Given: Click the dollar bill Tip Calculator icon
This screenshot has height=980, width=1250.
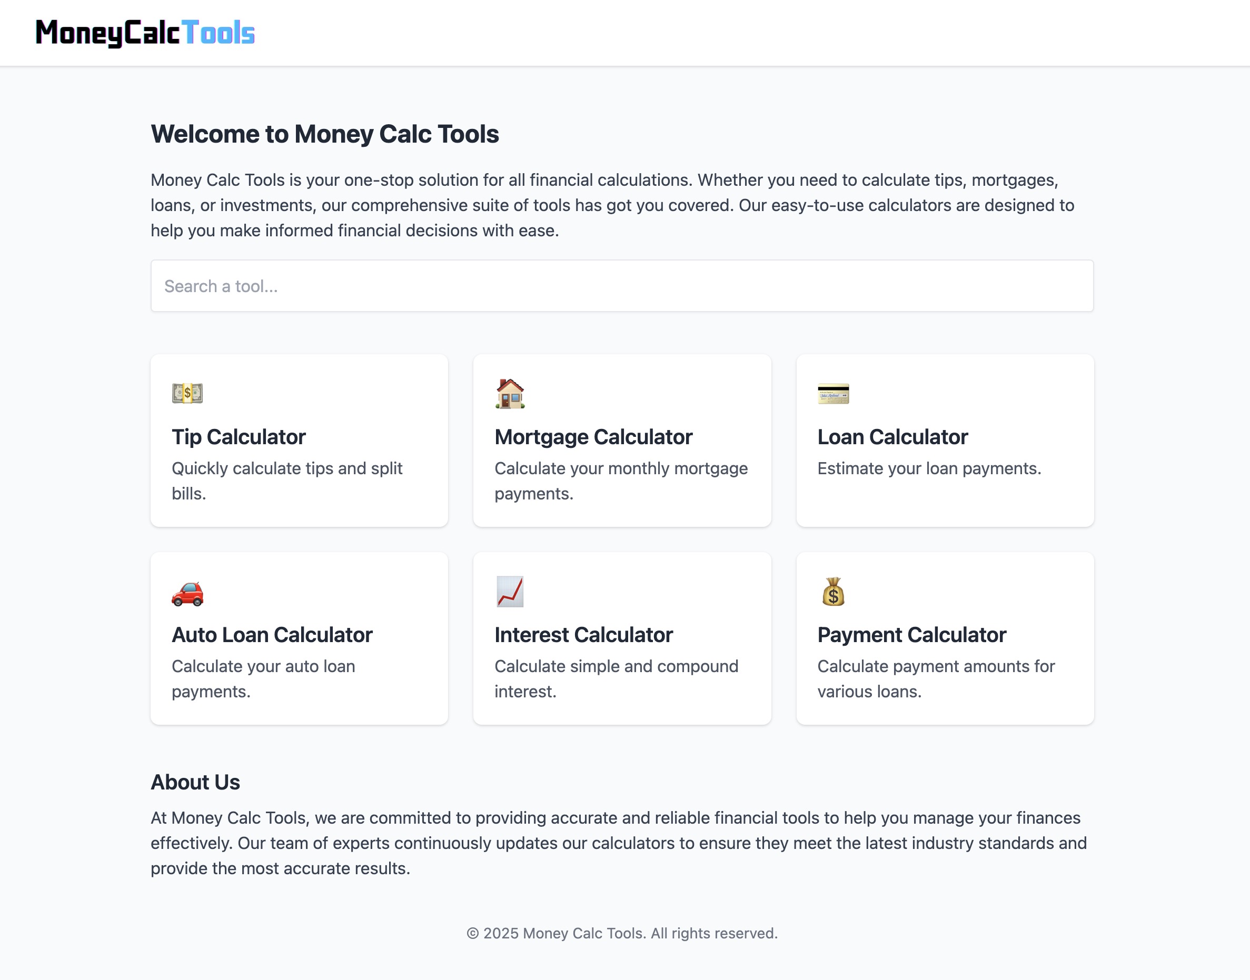Looking at the screenshot, I should coord(187,394).
